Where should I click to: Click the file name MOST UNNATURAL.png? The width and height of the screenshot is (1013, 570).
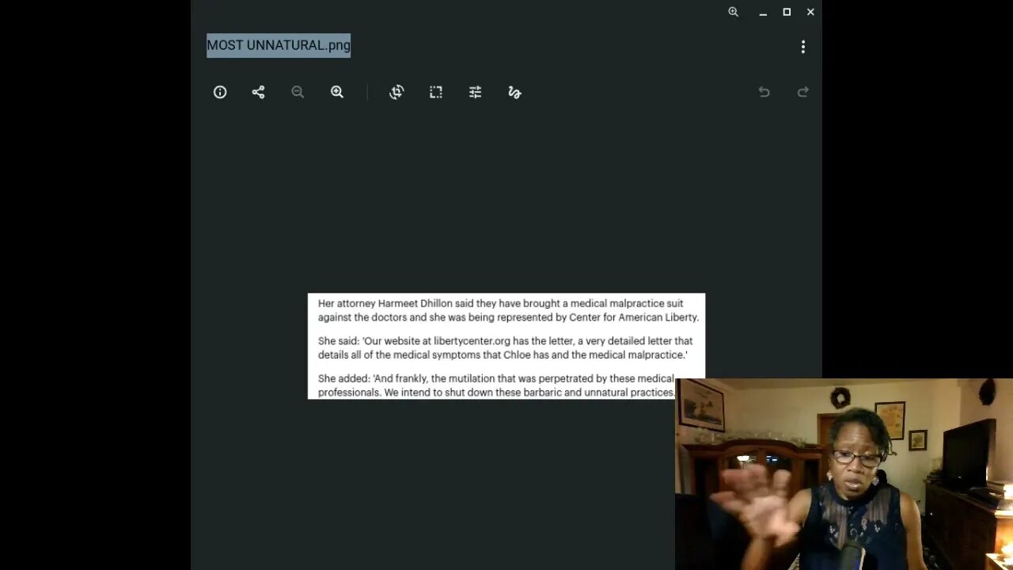[x=279, y=45]
